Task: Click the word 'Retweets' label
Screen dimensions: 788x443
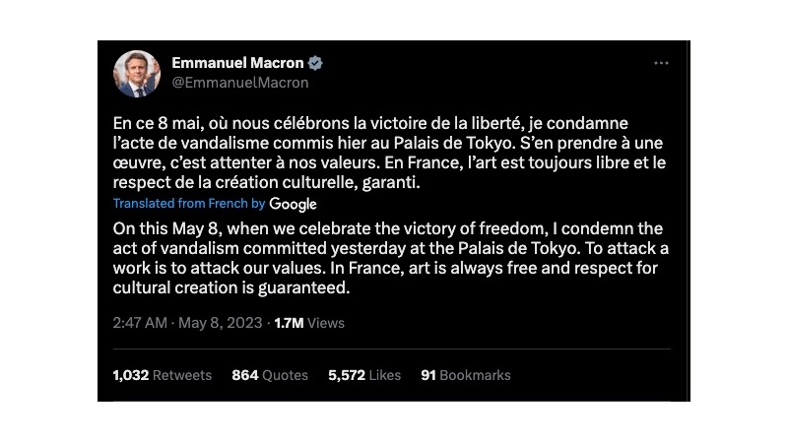Action: coord(181,375)
